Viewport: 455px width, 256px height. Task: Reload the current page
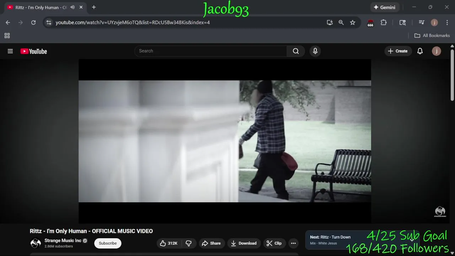pos(33,22)
